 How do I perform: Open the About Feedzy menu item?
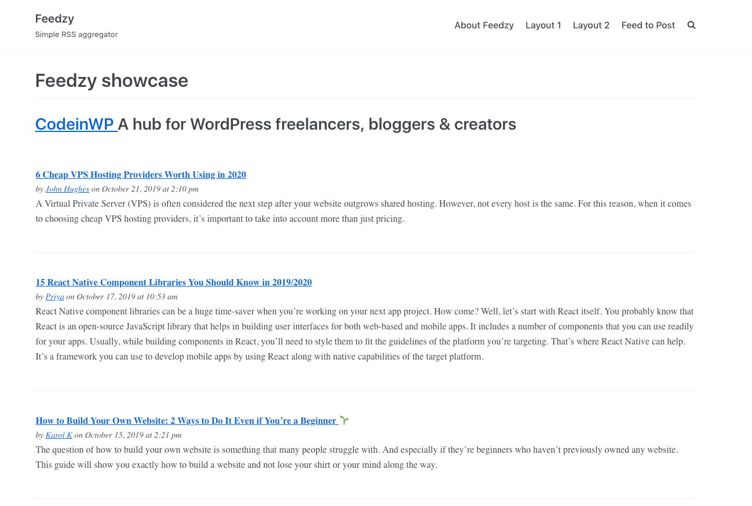(x=484, y=25)
